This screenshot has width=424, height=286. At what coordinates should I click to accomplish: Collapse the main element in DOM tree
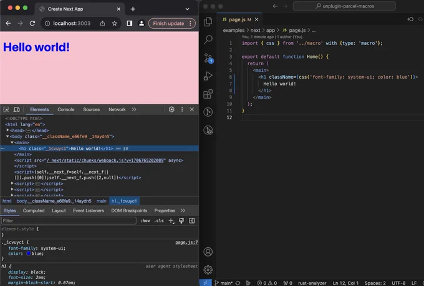12,142
